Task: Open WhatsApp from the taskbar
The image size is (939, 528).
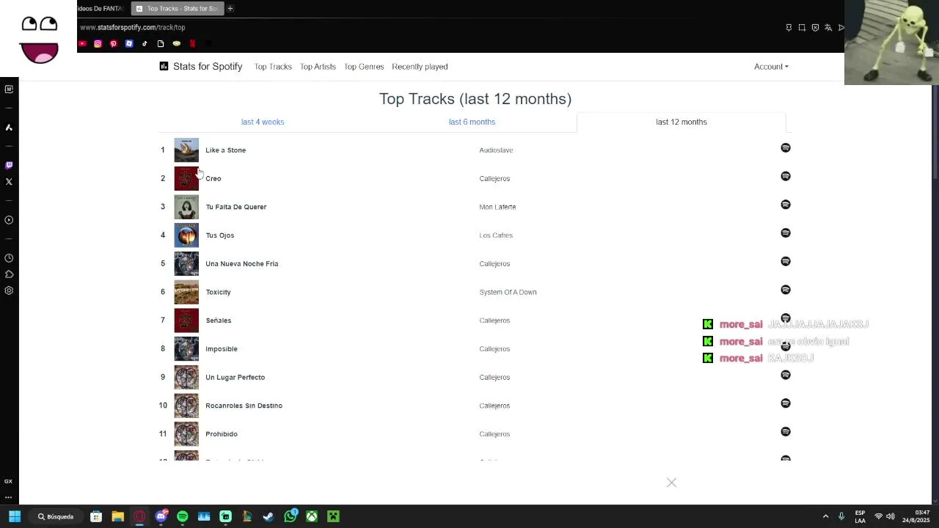Action: [291, 516]
